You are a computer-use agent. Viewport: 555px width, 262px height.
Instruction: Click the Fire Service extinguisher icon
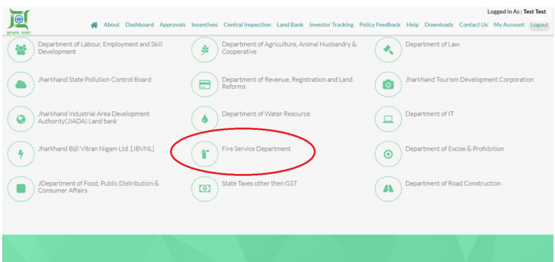pyautogui.click(x=204, y=153)
